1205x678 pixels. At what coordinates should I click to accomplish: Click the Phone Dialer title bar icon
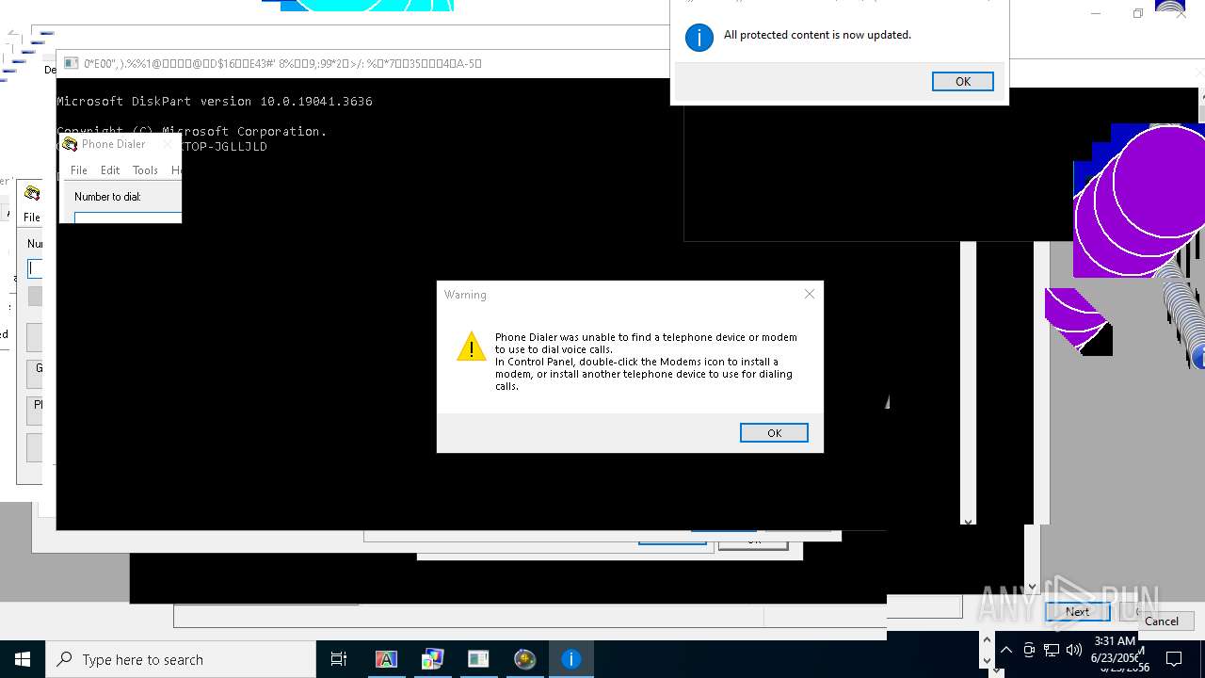tap(70, 144)
